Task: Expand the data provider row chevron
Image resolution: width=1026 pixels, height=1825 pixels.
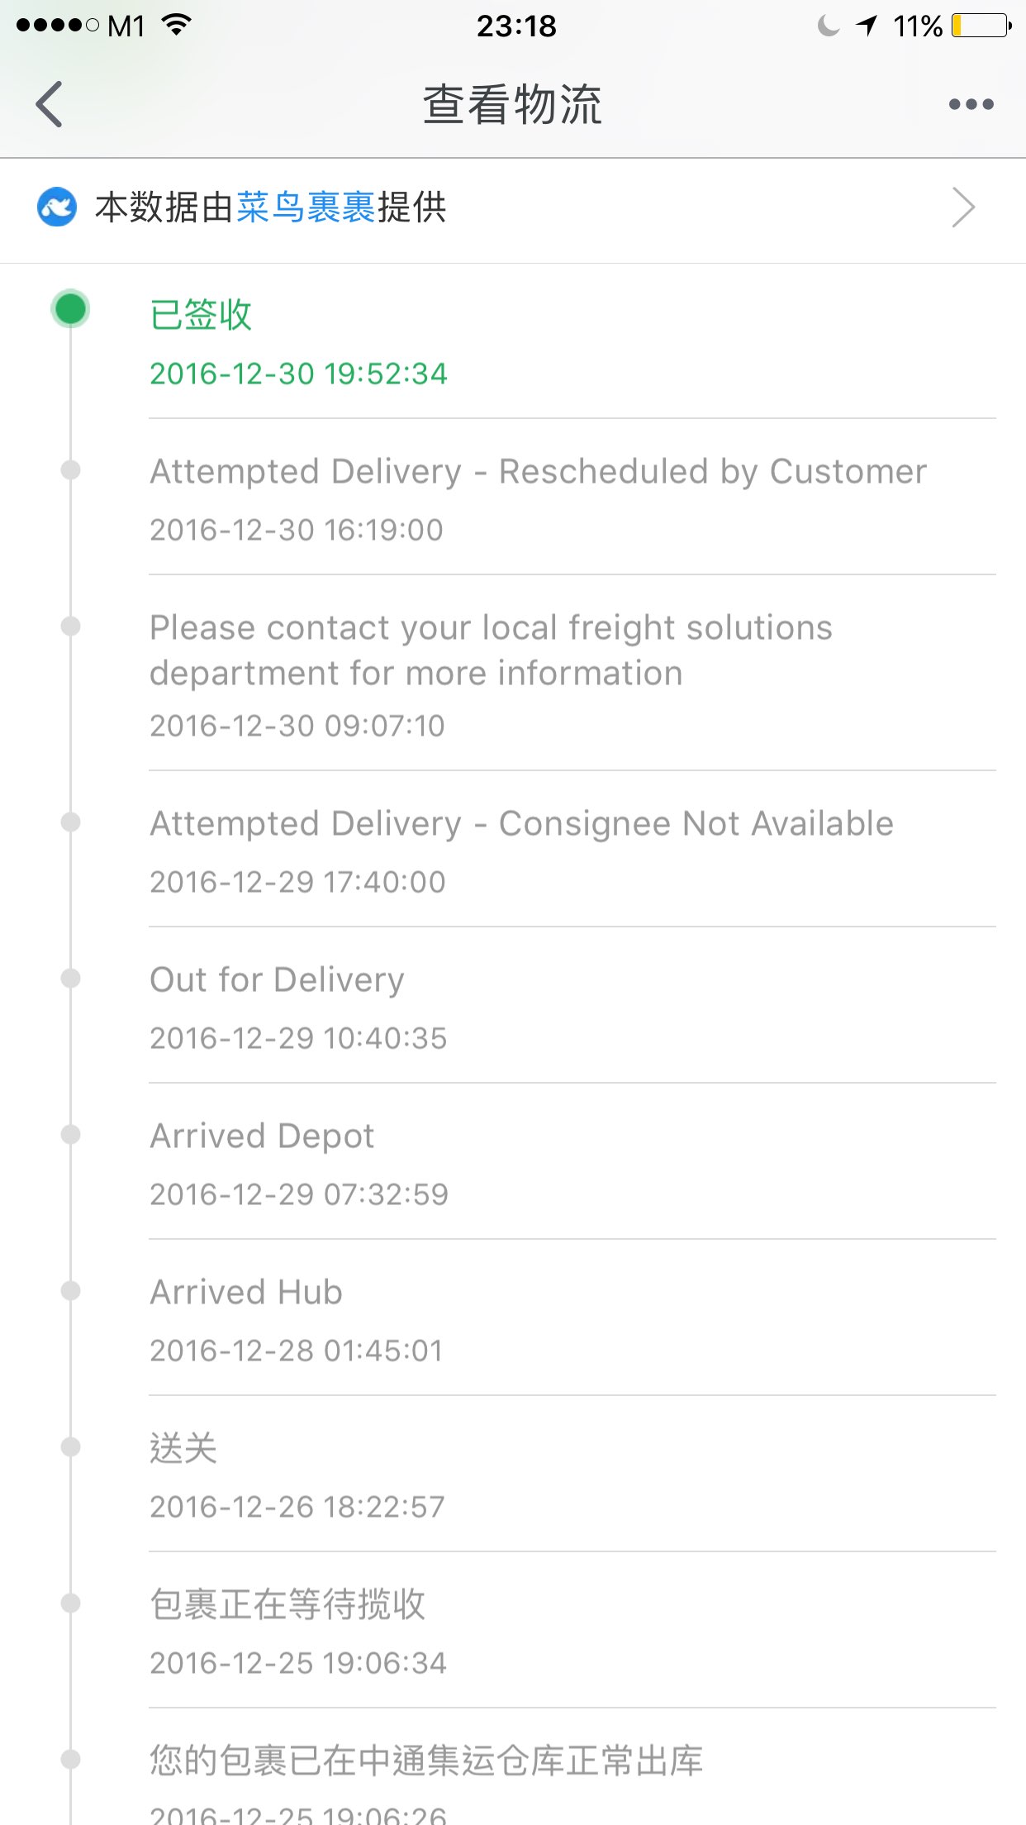Action: (x=963, y=207)
